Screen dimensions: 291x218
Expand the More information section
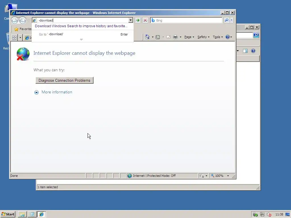57,92
